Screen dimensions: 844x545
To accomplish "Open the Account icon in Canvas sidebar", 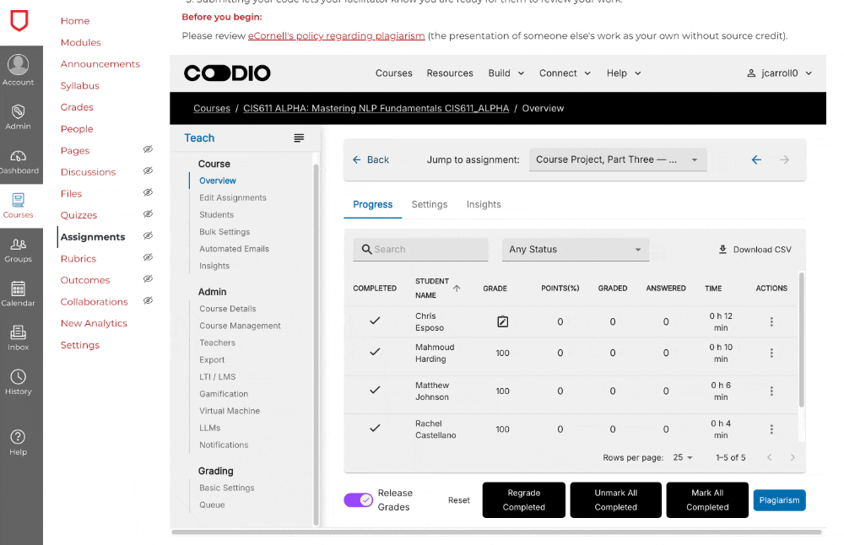I will click(19, 65).
